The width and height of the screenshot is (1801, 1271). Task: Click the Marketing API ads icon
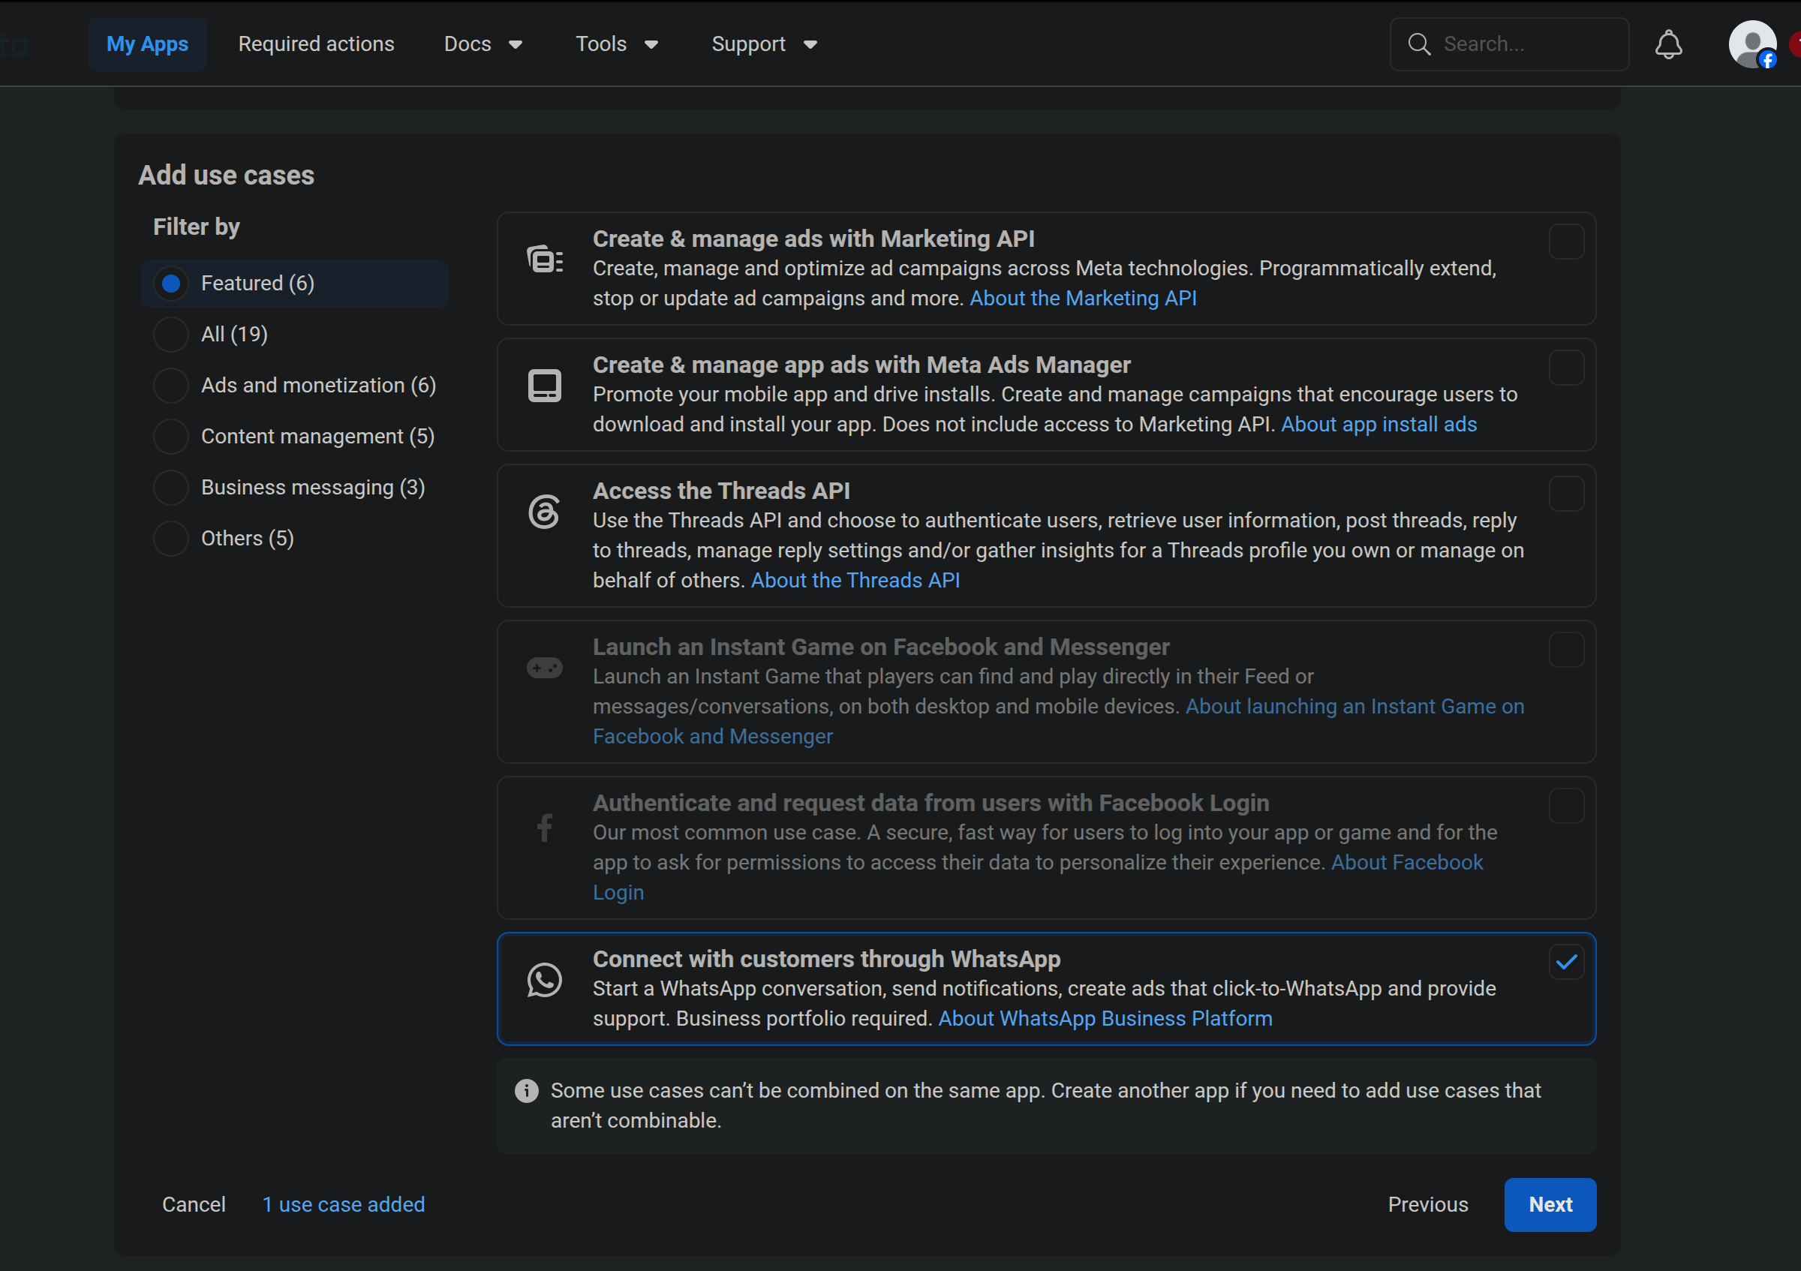pyautogui.click(x=544, y=260)
